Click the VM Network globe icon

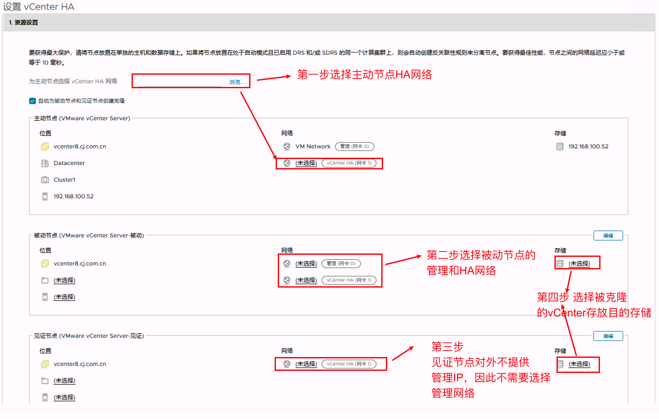[x=287, y=147]
